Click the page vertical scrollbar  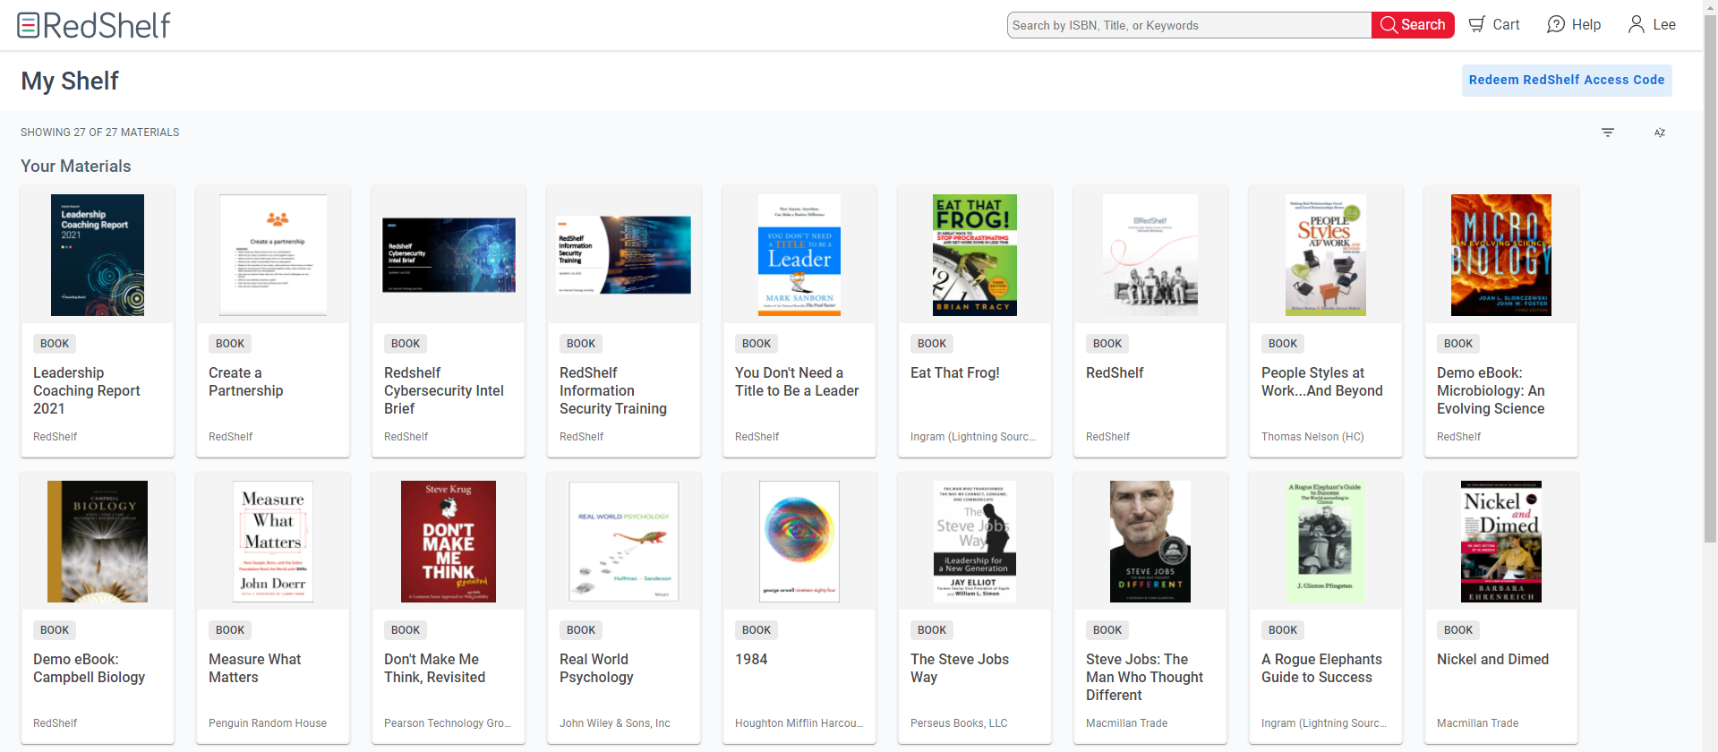[1711, 358]
